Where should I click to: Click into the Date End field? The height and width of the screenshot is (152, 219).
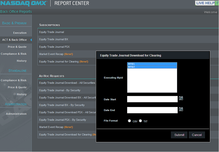(152, 110)
